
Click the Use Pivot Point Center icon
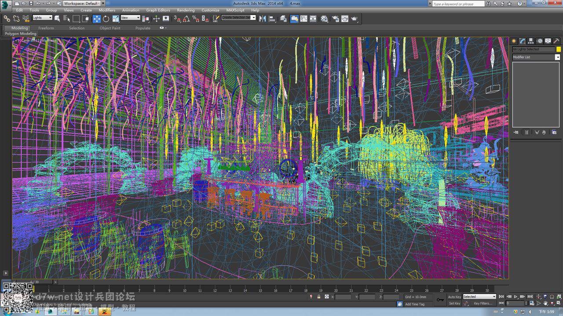click(146, 18)
